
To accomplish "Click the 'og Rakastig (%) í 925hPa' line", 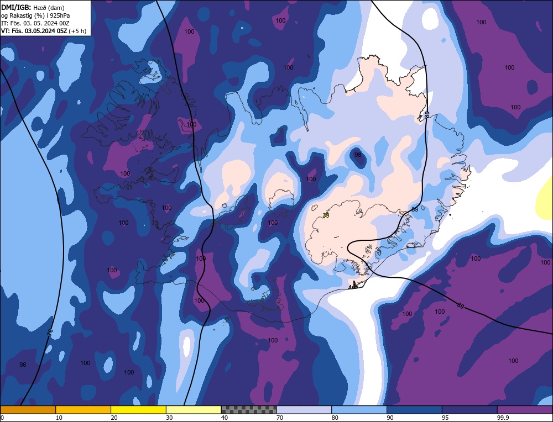I will (35, 15).
